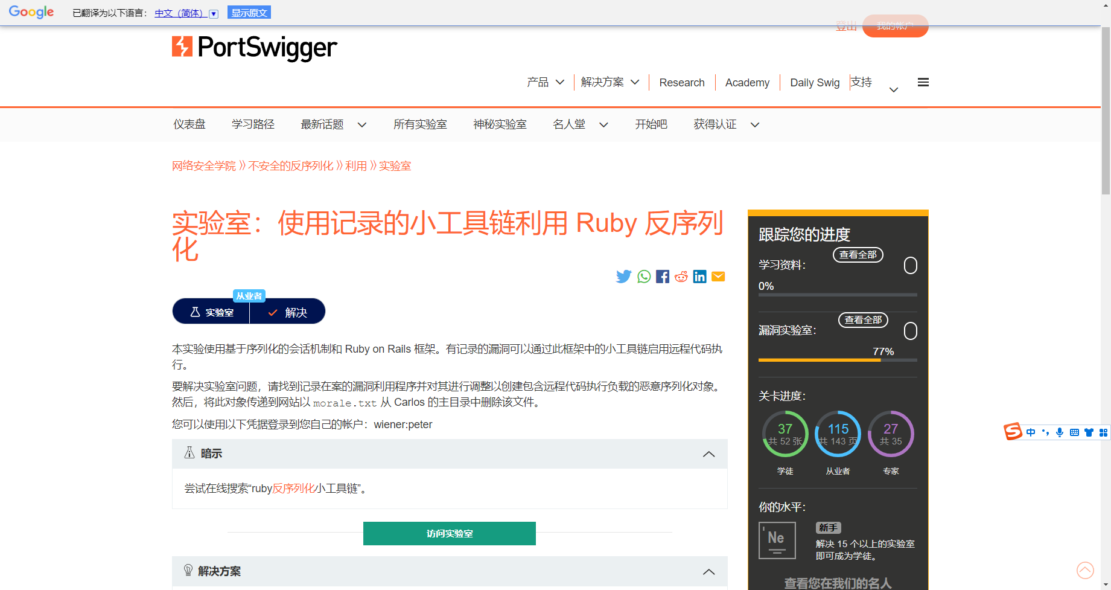Open the 不安全的反序列化 breadcrumb link

point(290,166)
